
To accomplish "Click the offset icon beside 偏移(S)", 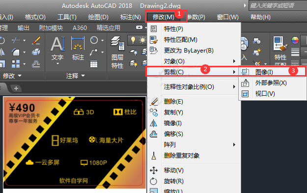I will click(154, 134).
